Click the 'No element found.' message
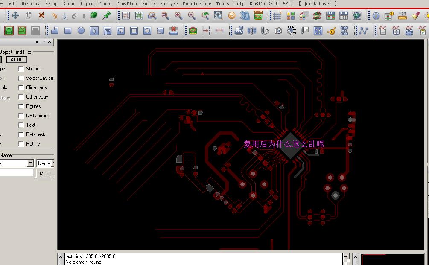429x265 pixels. tap(84, 262)
